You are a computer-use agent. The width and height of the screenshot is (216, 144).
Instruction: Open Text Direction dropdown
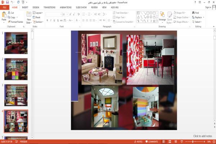click(x=121, y=13)
